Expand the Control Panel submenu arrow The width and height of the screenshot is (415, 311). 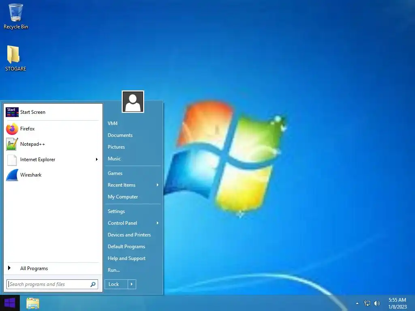click(x=158, y=223)
